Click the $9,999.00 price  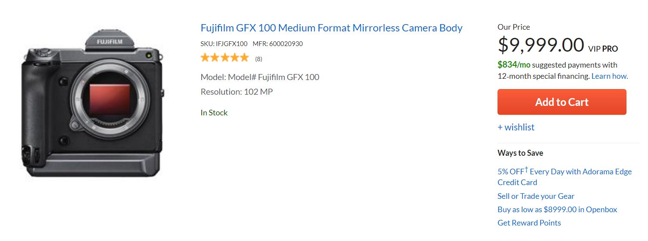click(x=541, y=45)
